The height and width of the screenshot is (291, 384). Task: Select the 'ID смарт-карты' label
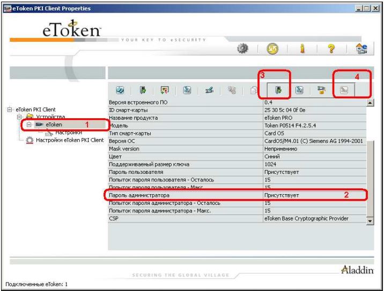pyautogui.click(x=128, y=110)
